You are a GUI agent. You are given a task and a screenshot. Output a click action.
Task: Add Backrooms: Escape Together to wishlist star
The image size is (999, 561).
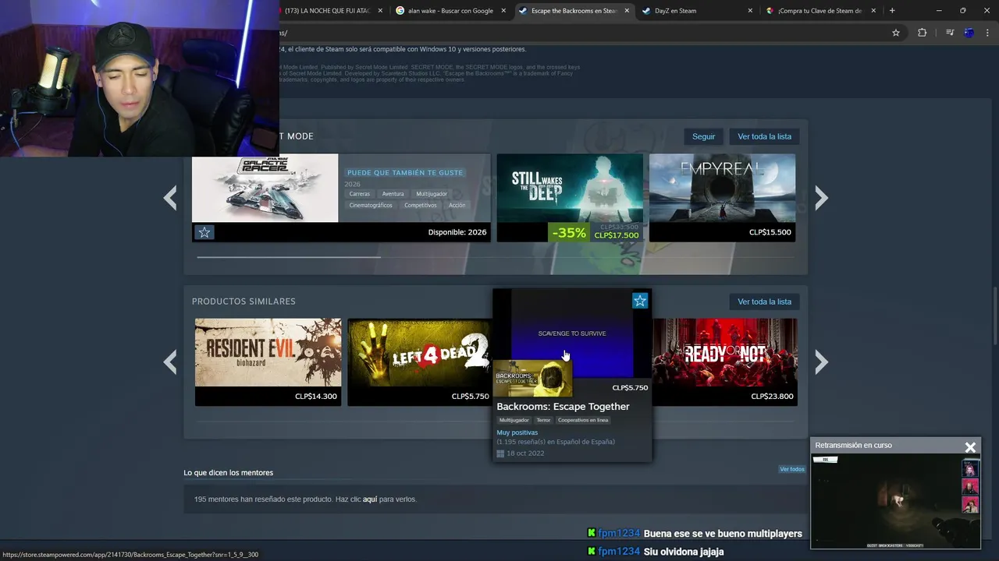(x=640, y=301)
